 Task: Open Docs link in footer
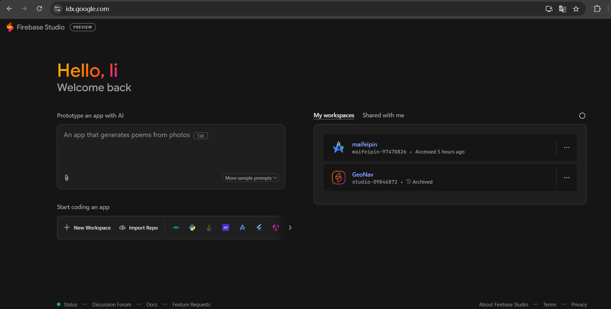tap(152, 305)
